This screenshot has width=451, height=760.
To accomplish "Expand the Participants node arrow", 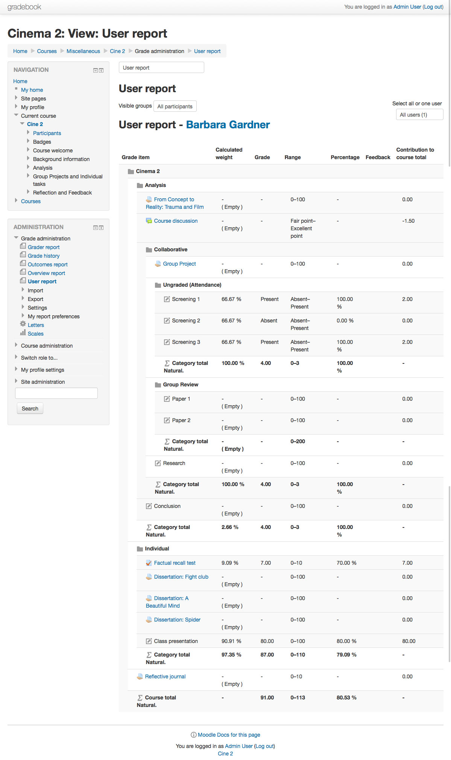I will (28, 132).
